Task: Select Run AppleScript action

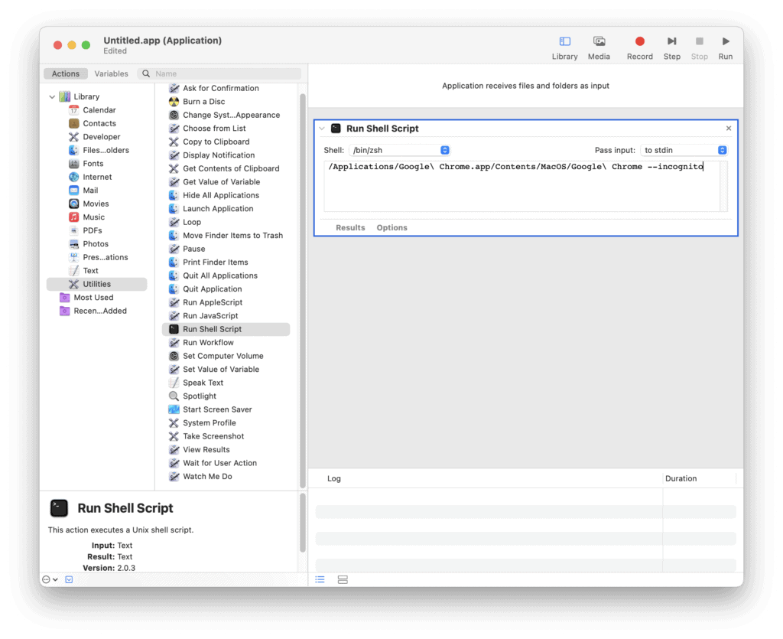Action: click(213, 303)
